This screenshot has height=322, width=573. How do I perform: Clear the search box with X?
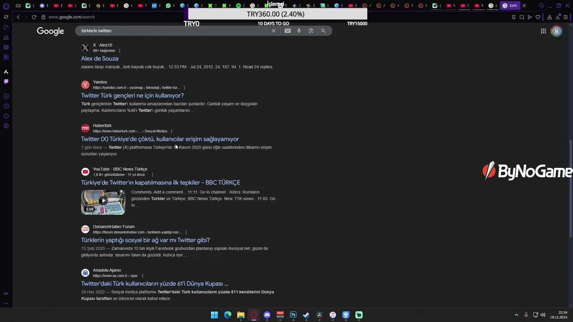click(x=274, y=31)
